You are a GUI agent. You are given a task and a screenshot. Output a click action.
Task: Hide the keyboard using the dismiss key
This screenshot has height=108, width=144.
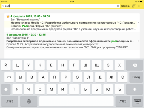pos(137,101)
